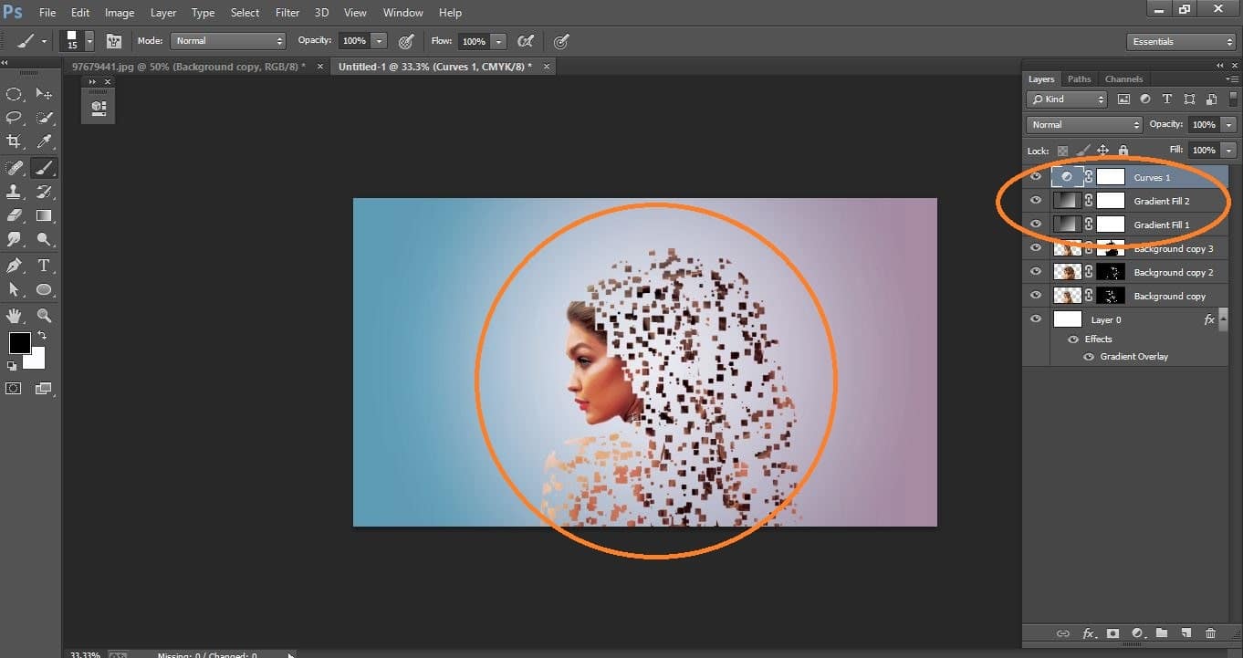The width and height of the screenshot is (1243, 658).
Task: Open the Essentials workspace switcher
Action: tap(1181, 41)
